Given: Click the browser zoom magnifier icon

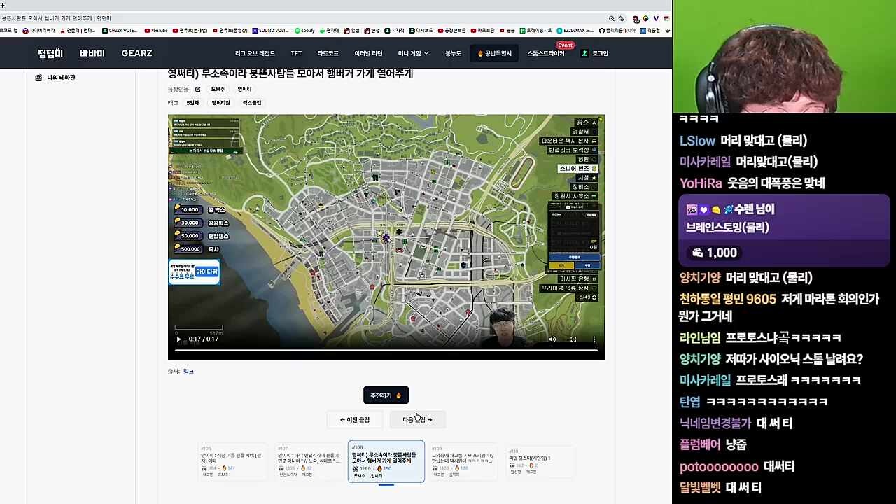Looking at the screenshot, I should tap(612, 19).
